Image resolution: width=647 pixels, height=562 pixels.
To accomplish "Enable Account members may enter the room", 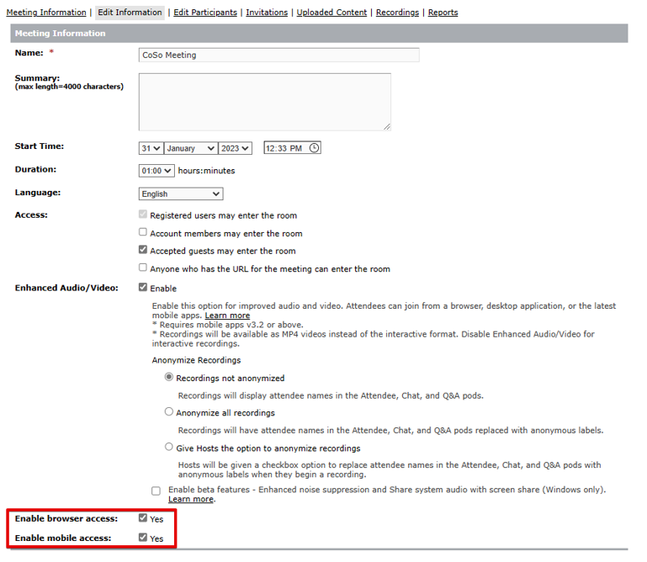I will [x=143, y=233].
